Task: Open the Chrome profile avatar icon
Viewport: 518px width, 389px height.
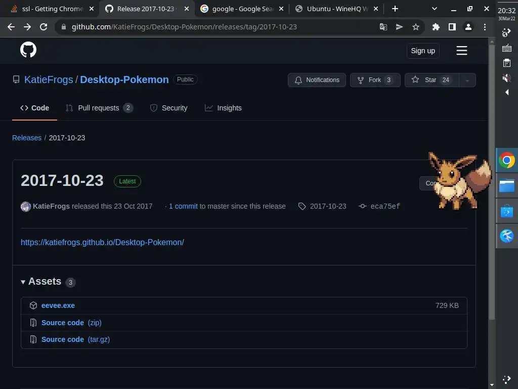Action: tap(468, 27)
